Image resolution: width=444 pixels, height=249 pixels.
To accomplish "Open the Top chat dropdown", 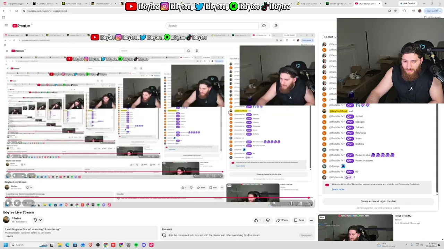I will (329, 37).
